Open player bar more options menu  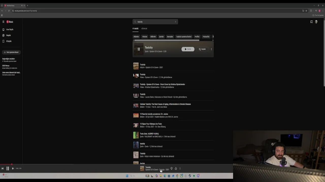pyautogui.click(x=180, y=168)
